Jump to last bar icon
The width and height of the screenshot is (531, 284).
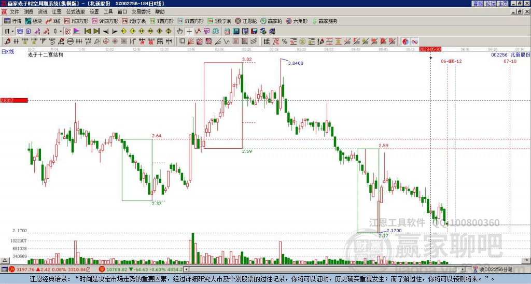[x=96, y=32]
